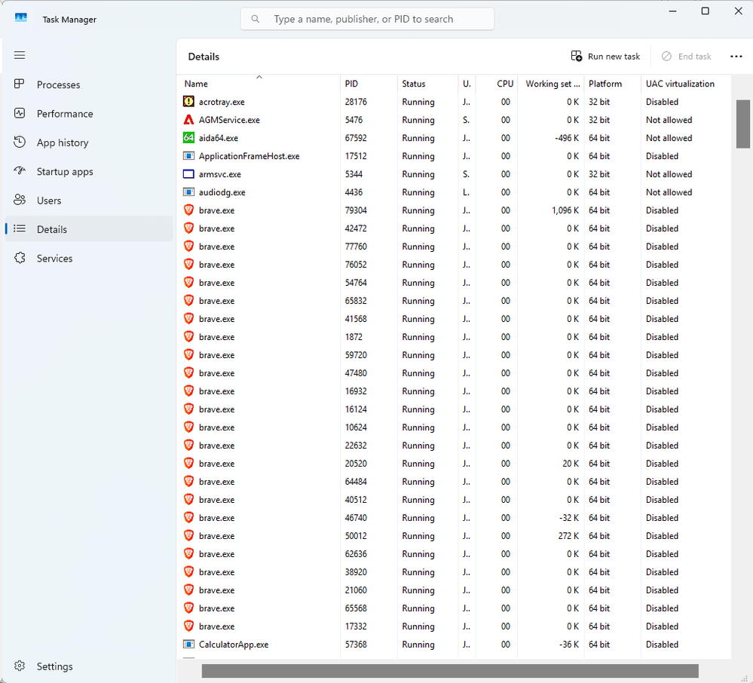The height and width of the screenshot is (683, 753).
Task: Click the 20 K working set value
Action: point(571,464)
